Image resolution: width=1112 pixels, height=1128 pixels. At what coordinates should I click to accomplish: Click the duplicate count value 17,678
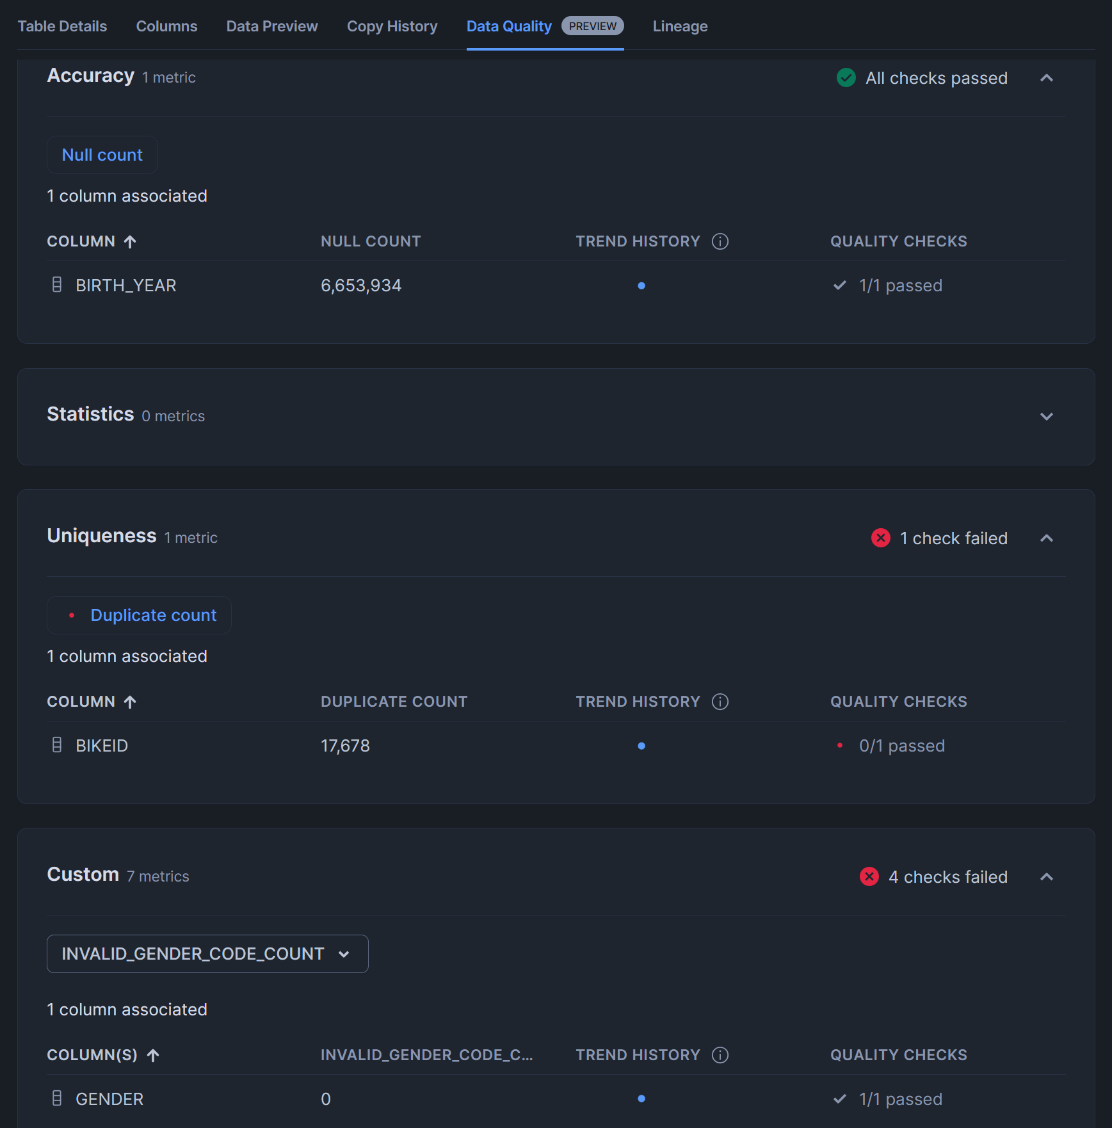click(345, 746)
